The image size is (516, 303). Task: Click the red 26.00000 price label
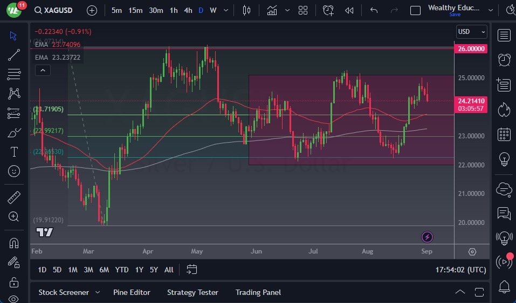pyautogui.click(x=471, y=49)
